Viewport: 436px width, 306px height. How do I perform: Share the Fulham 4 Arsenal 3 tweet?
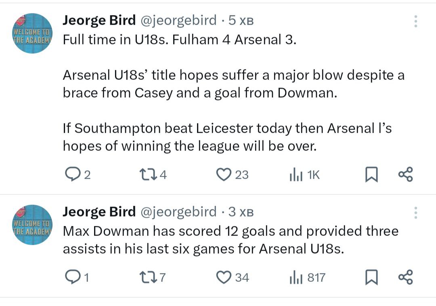pos(405,175)
